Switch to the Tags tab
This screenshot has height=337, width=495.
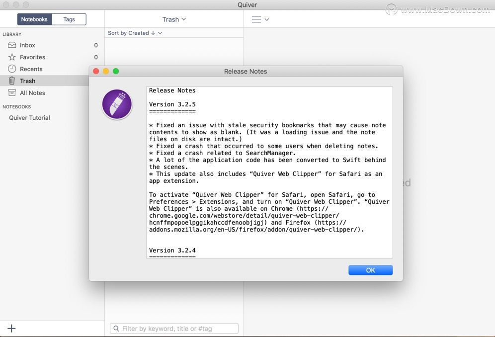[x=69, y=19]
